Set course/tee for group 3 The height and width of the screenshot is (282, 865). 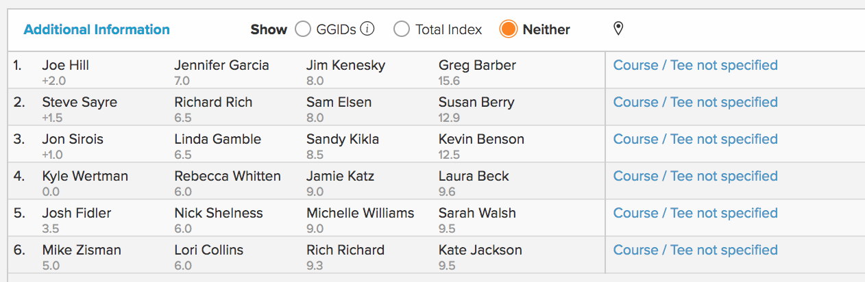point(695,140)
